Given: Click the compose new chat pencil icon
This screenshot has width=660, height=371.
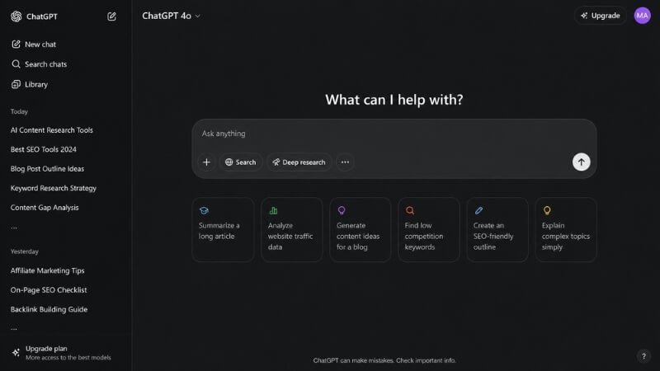Looking at the screenshot, I should (x=111, y=16).
